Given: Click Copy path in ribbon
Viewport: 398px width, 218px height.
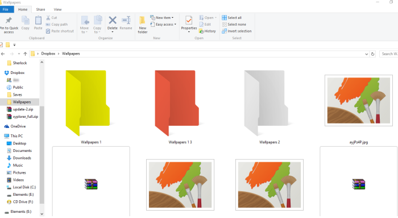Looking at the screenshot, I should [57, 24].
